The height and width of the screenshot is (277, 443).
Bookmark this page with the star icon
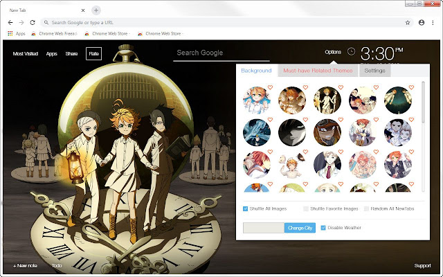[408, 23]
